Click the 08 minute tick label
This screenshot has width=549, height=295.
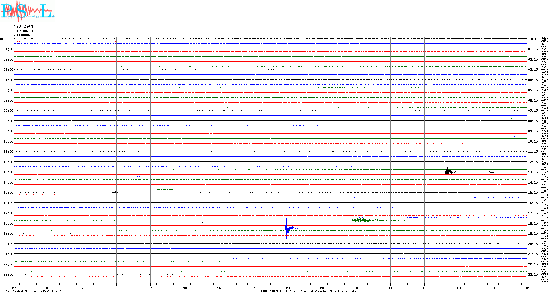click(x=288, y=288)
